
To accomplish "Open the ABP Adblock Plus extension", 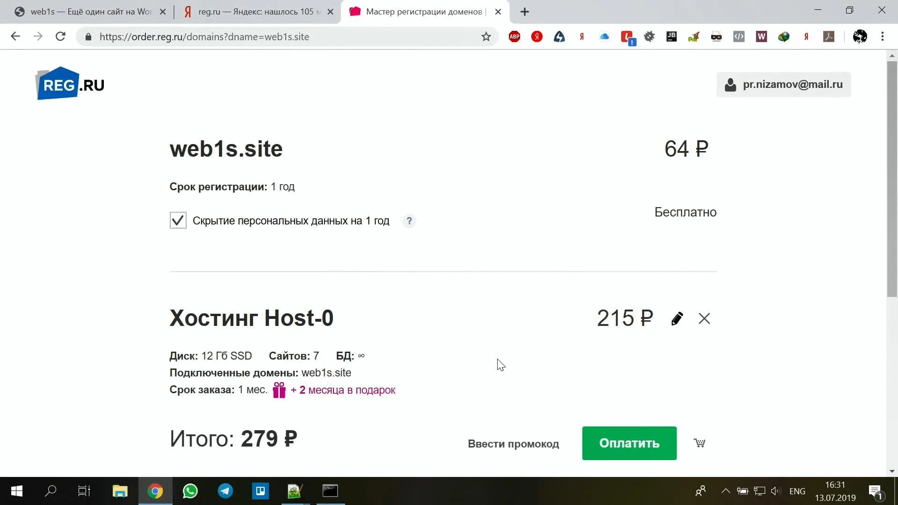I will (x=514, y=36).
